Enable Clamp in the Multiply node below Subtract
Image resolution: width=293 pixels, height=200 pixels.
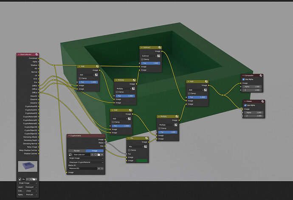pyautogui.click(x=117, y=92)
